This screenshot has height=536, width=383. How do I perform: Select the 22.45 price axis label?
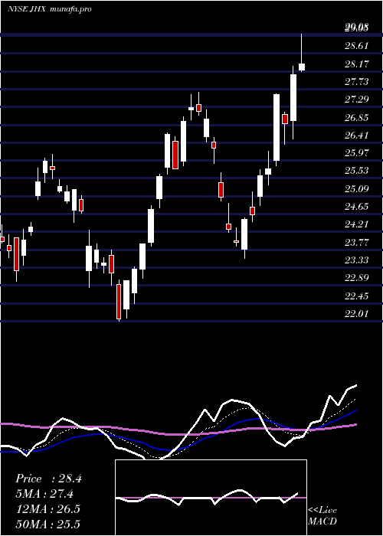(x=356, y=296)
